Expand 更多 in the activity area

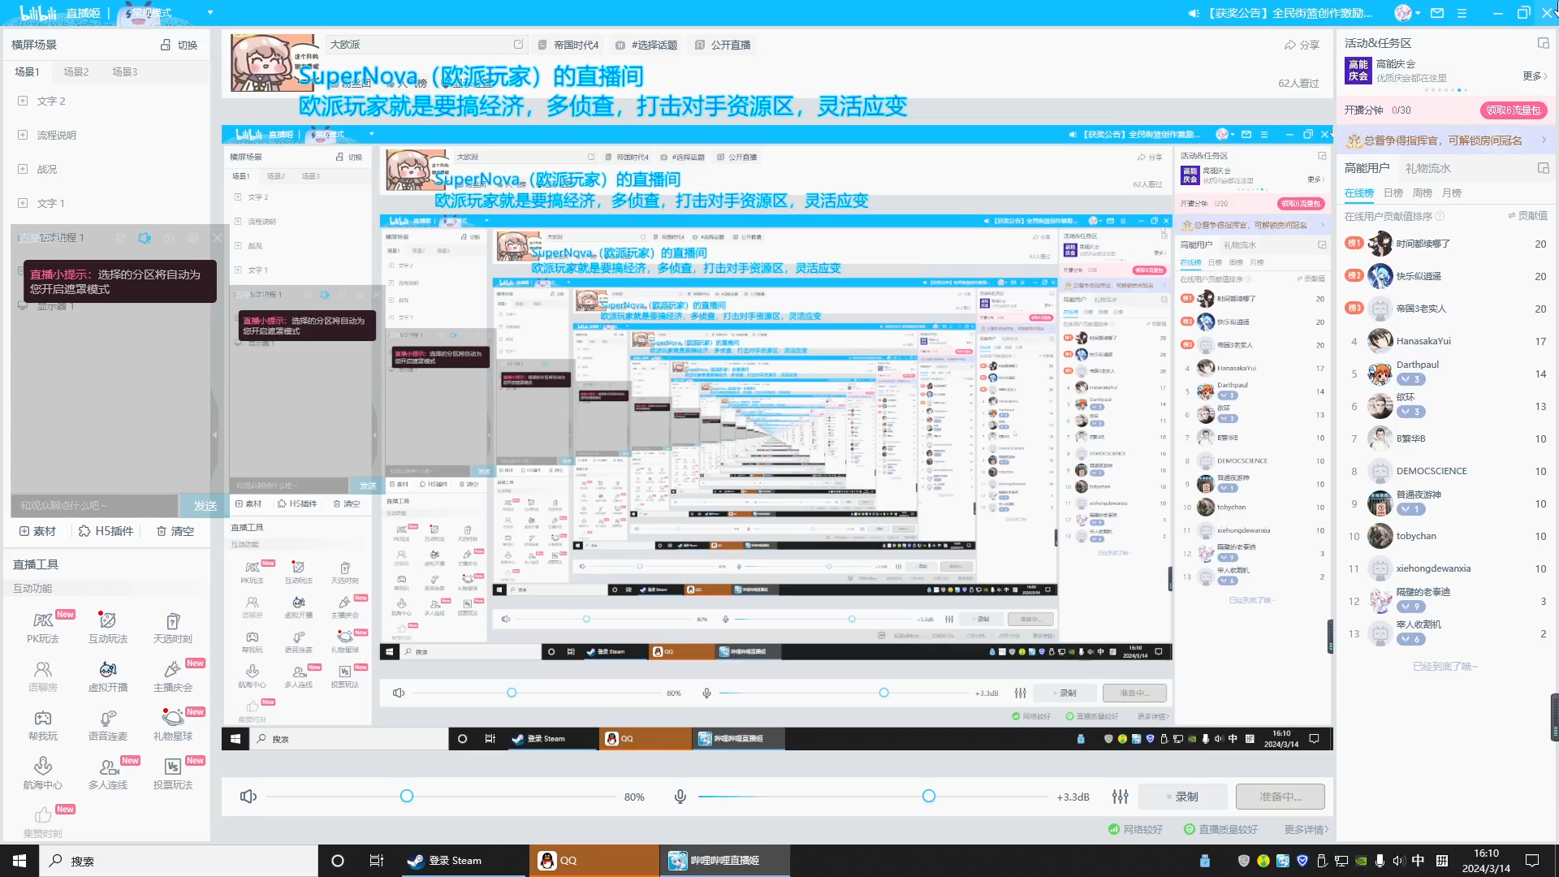coord(1535,76)
